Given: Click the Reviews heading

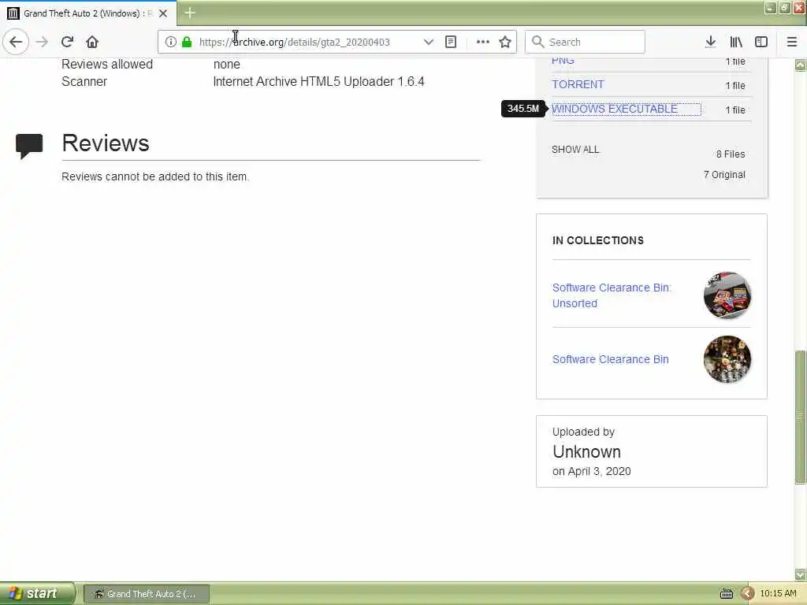Looking at the screenshot, I should point(106,143).
